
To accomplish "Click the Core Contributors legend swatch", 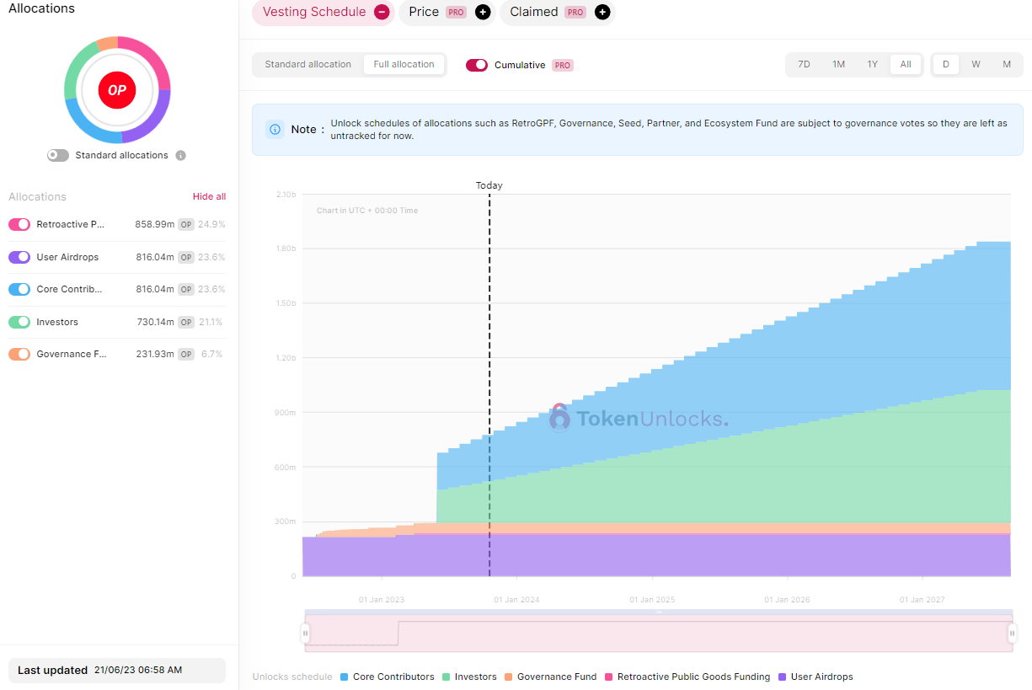I will [344, 677].
